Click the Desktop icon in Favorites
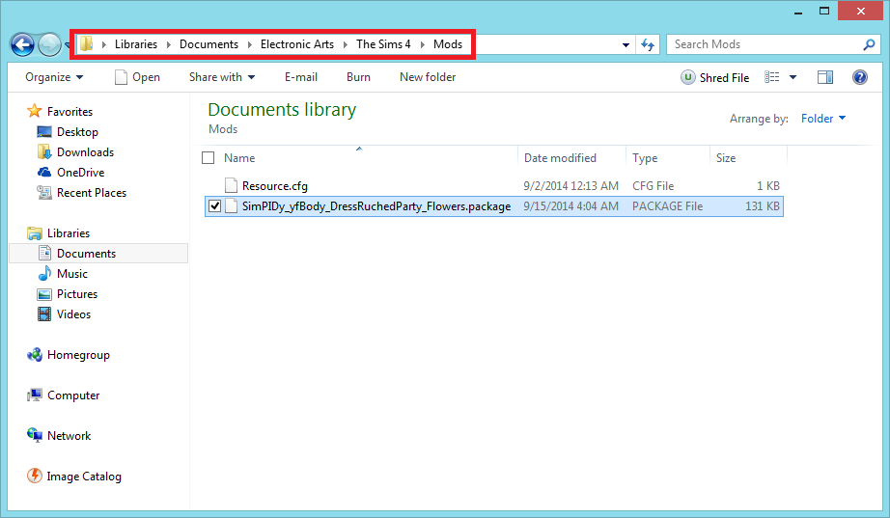 [44, 131]
